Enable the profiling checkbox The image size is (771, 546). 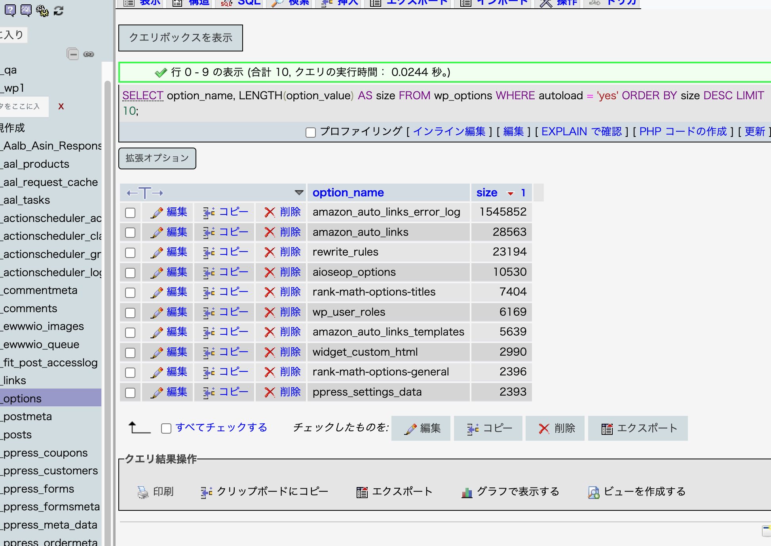pyautogui.click(x=311, y=132)
